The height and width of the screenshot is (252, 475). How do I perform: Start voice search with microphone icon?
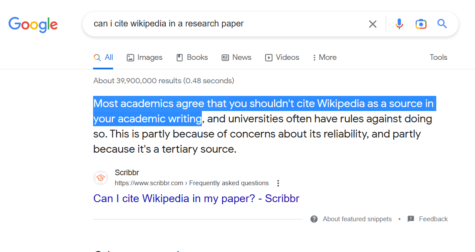coord(399,24)
